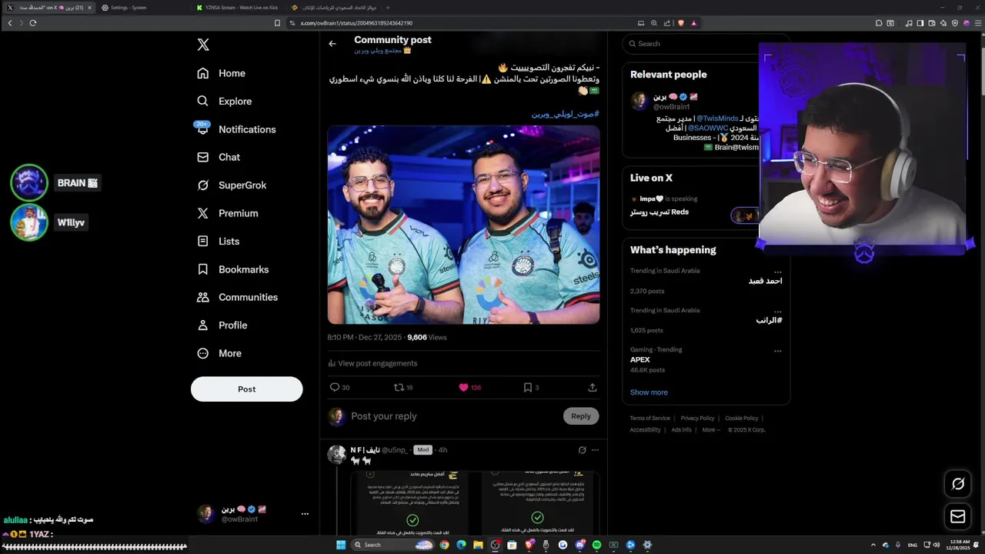This screenshot has width=985, height=554.
Task: Open the post photo of two men
Action: (463, 225)
